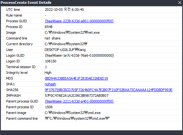The image size is (183, 135).
Task: Click the nohash SHA1 link
Action: click(50, 84)
